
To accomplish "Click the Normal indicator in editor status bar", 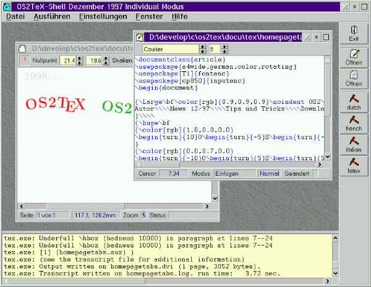I will (x=269, y=173).
